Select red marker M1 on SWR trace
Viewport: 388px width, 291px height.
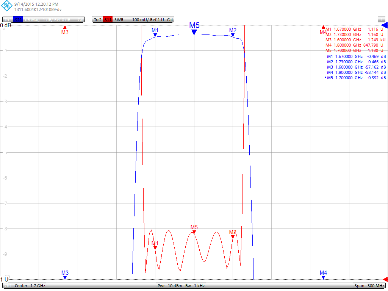(x=155, y=245)
